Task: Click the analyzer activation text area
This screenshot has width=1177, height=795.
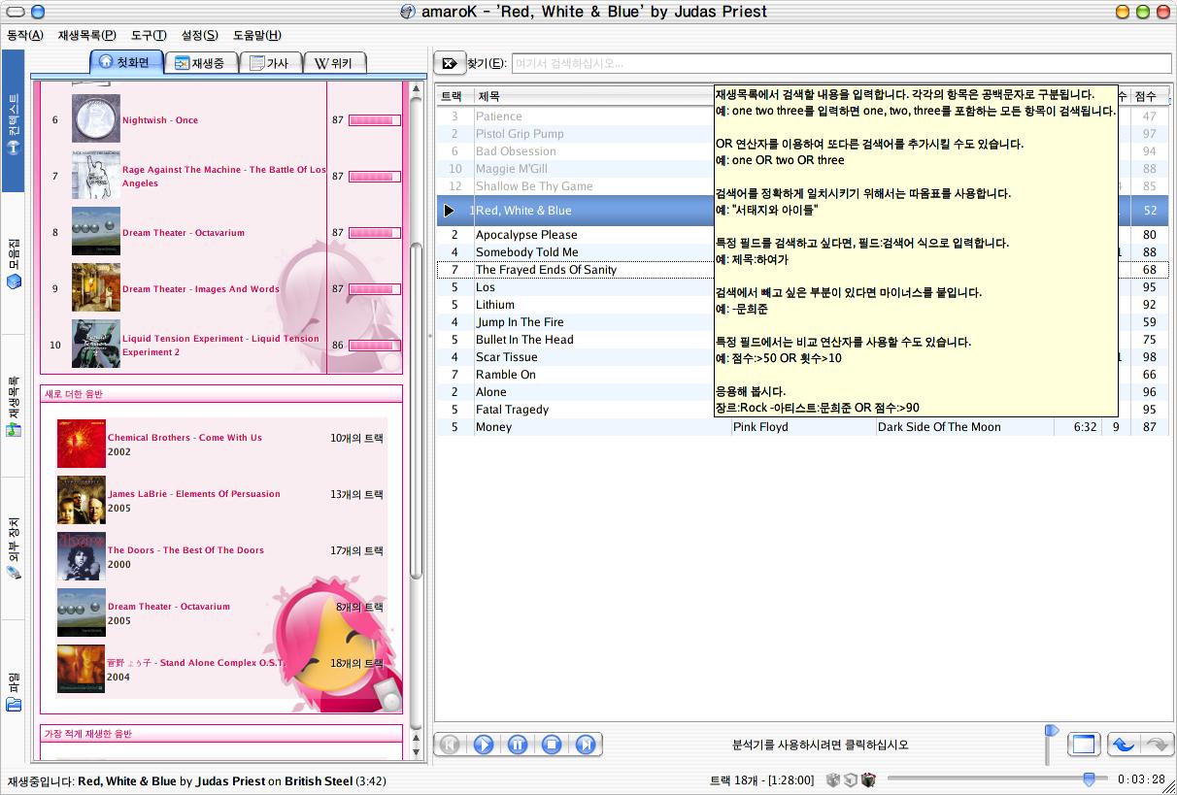Action: tap(821, 745)
